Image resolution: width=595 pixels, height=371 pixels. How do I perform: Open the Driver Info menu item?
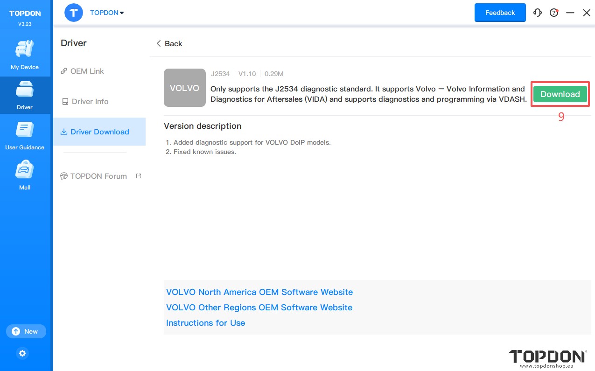(85, 101)
